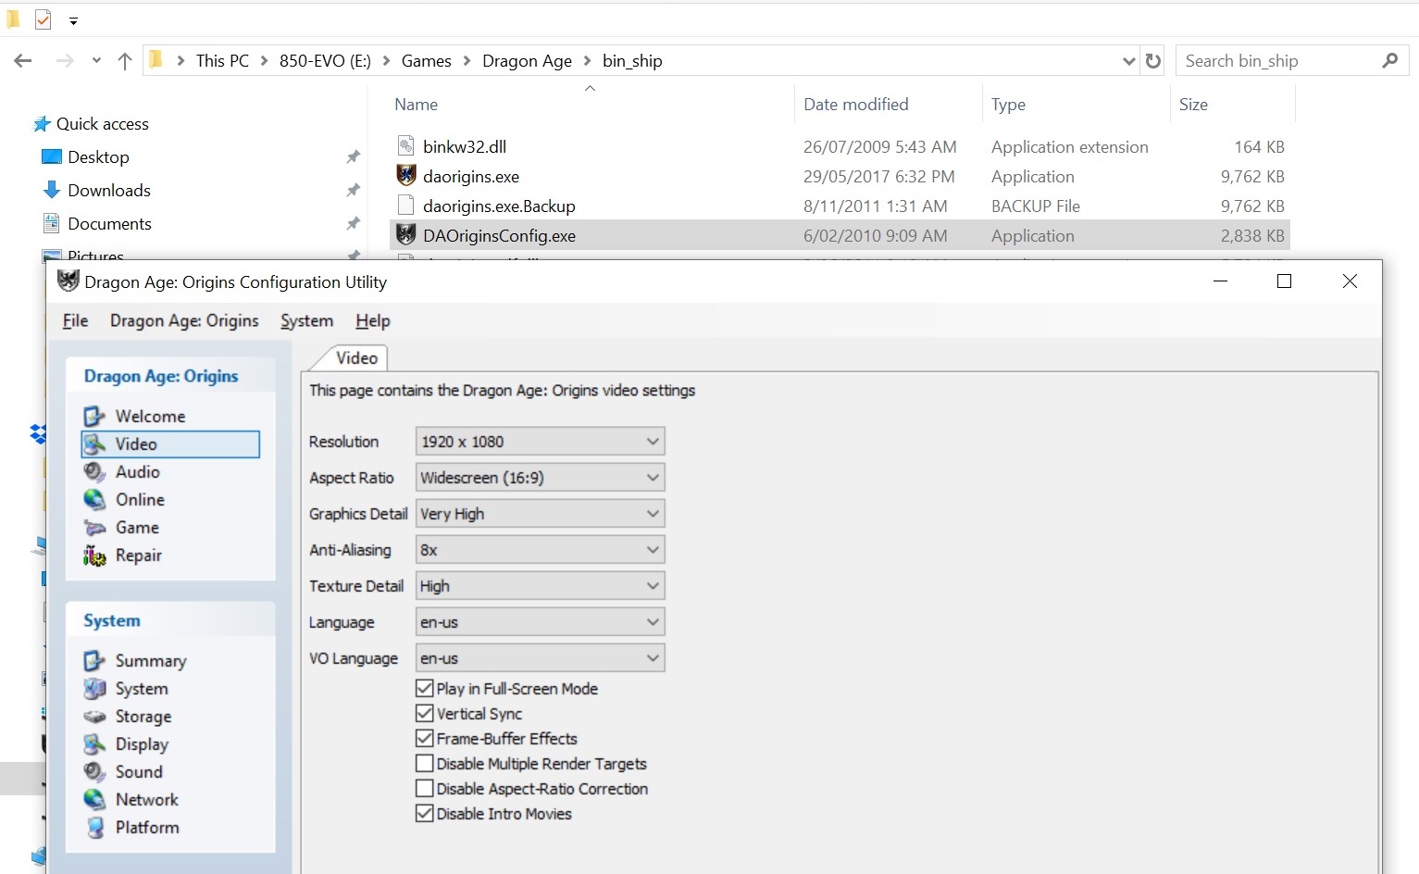Refresh the bin_ship folder view
The width and height of the screenshot is (1419, 874).
click(1153, 61)
